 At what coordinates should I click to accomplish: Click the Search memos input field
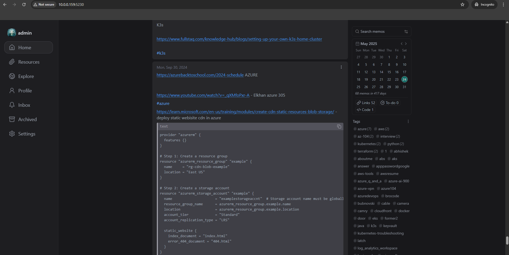pyautogui.click(x=379, y=32)
